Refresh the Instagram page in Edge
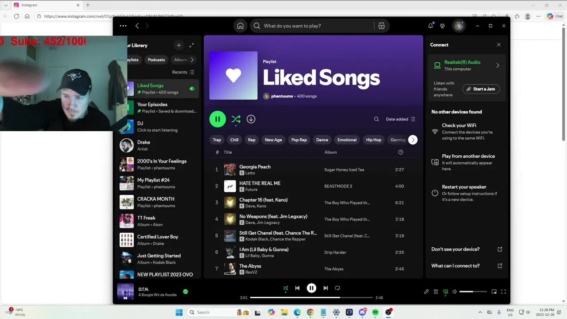The height and width of the screenshot is (319, 567). point(16,16)
